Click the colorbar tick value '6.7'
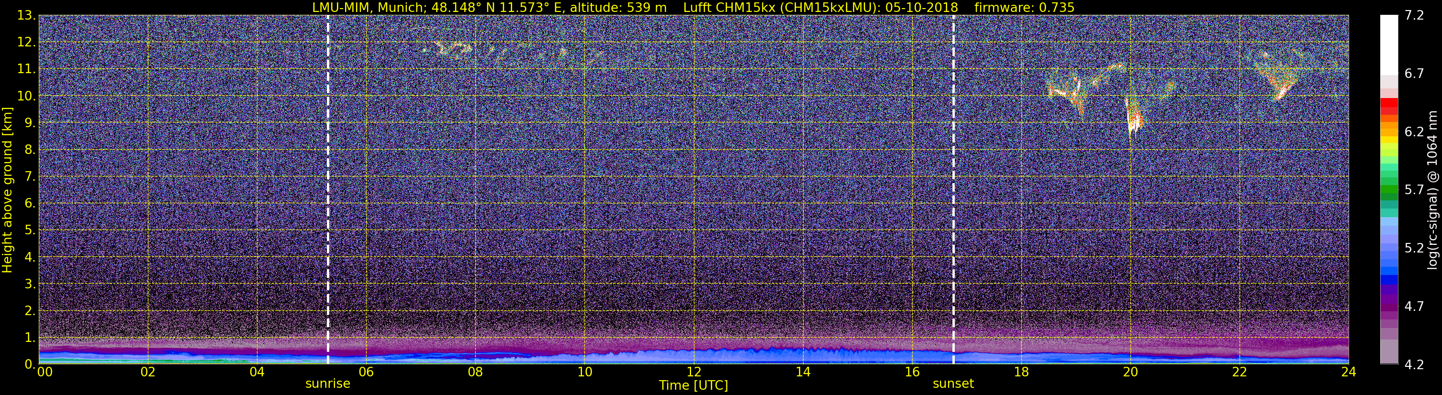The height and width of the screenshot is (395, 1442). (x=1414, y=73)
